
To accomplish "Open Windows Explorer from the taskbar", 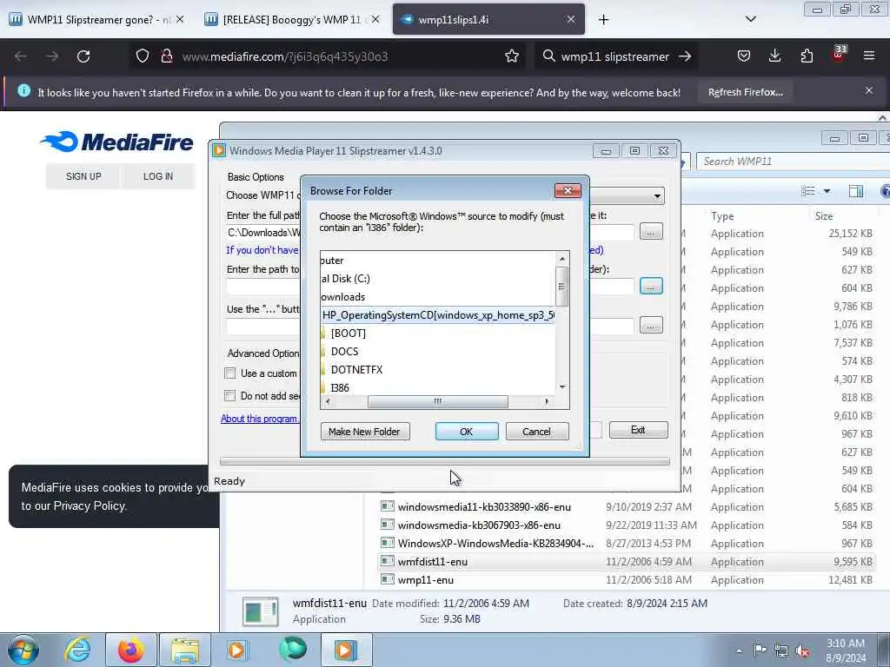I will coord(185,650).
